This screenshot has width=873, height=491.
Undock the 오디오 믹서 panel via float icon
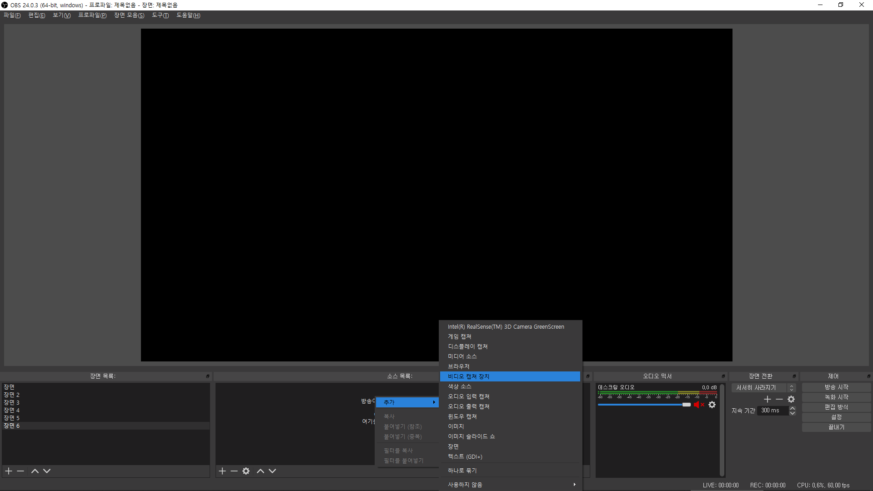[723, 376]
